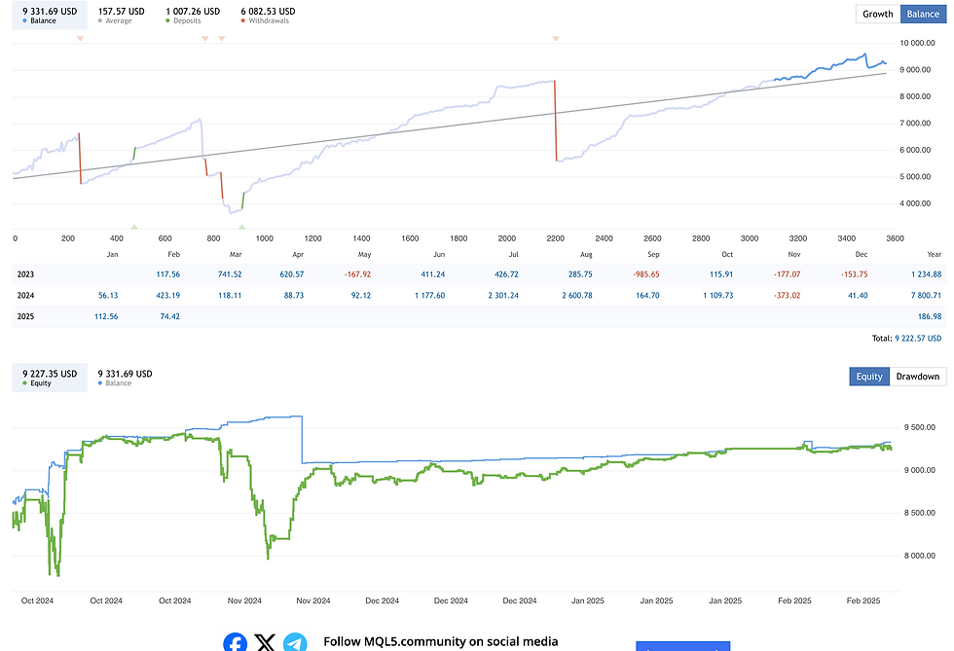Click the gray Average legend dot

pos(97,19)
